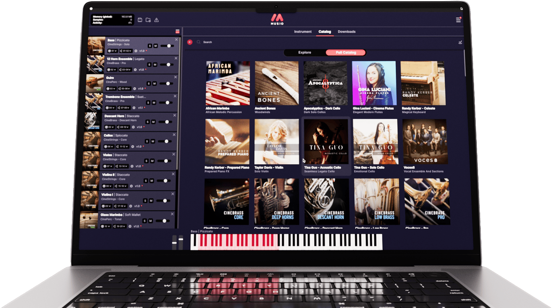The image size is (552, 308).
Task: Open the folder icon in the top bar
Action: [x=148, y=20]
